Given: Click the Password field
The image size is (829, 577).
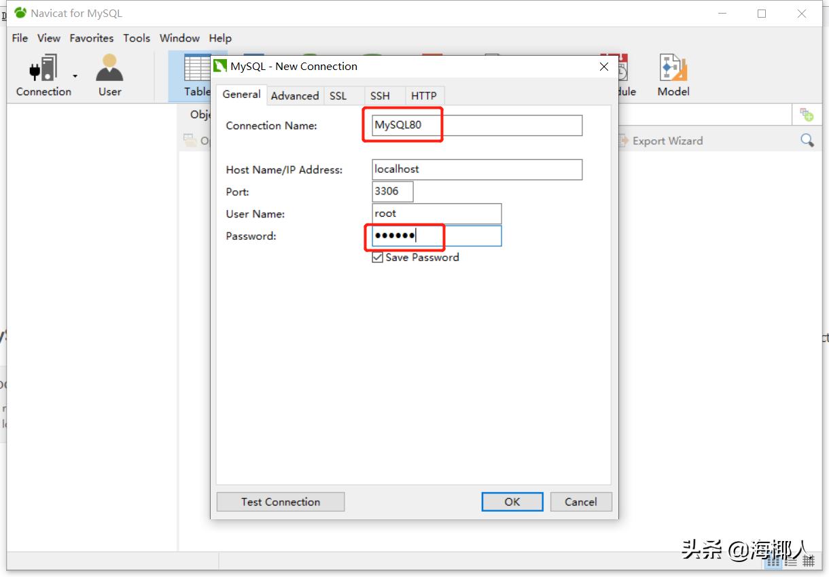Looking at the screenshot, I should [437, 236].
